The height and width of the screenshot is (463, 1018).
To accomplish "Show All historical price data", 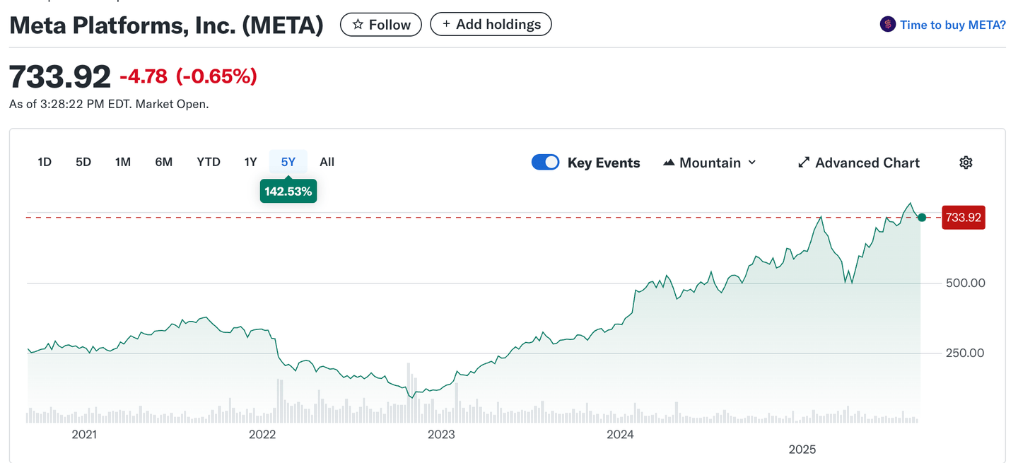I will coord(327,162).
